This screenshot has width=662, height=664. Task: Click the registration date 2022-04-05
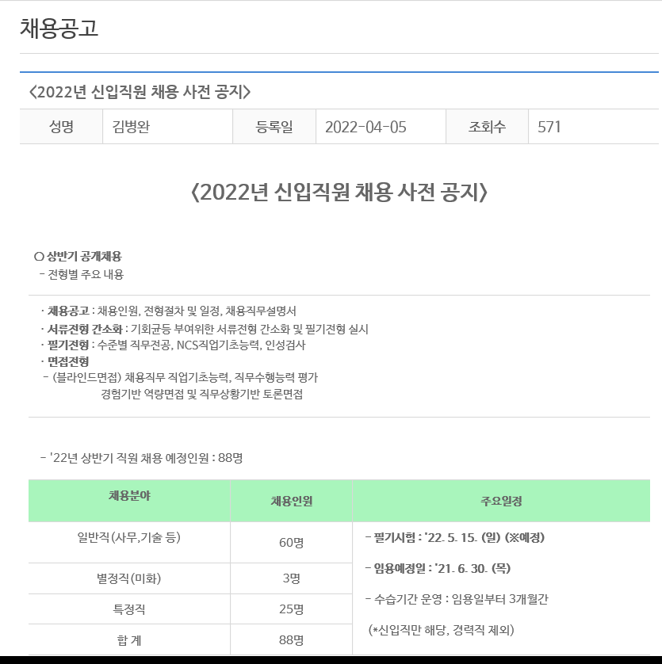pyautogui.click(x=365, y=127)
